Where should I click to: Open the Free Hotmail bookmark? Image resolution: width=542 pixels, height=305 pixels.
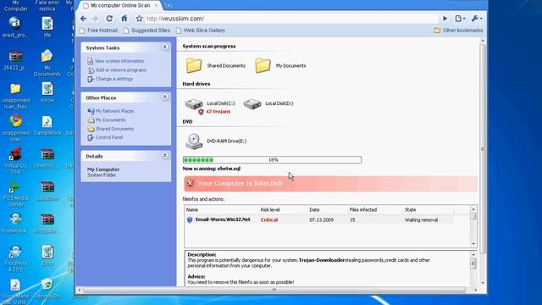(99, 30)
